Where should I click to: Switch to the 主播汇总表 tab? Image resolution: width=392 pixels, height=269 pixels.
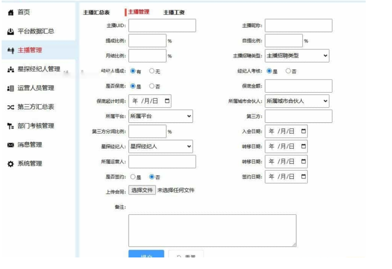96,12
